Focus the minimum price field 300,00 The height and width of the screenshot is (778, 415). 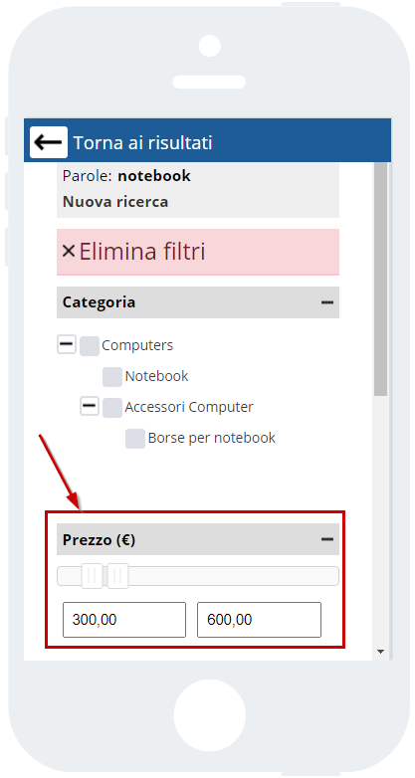point(124,620)
